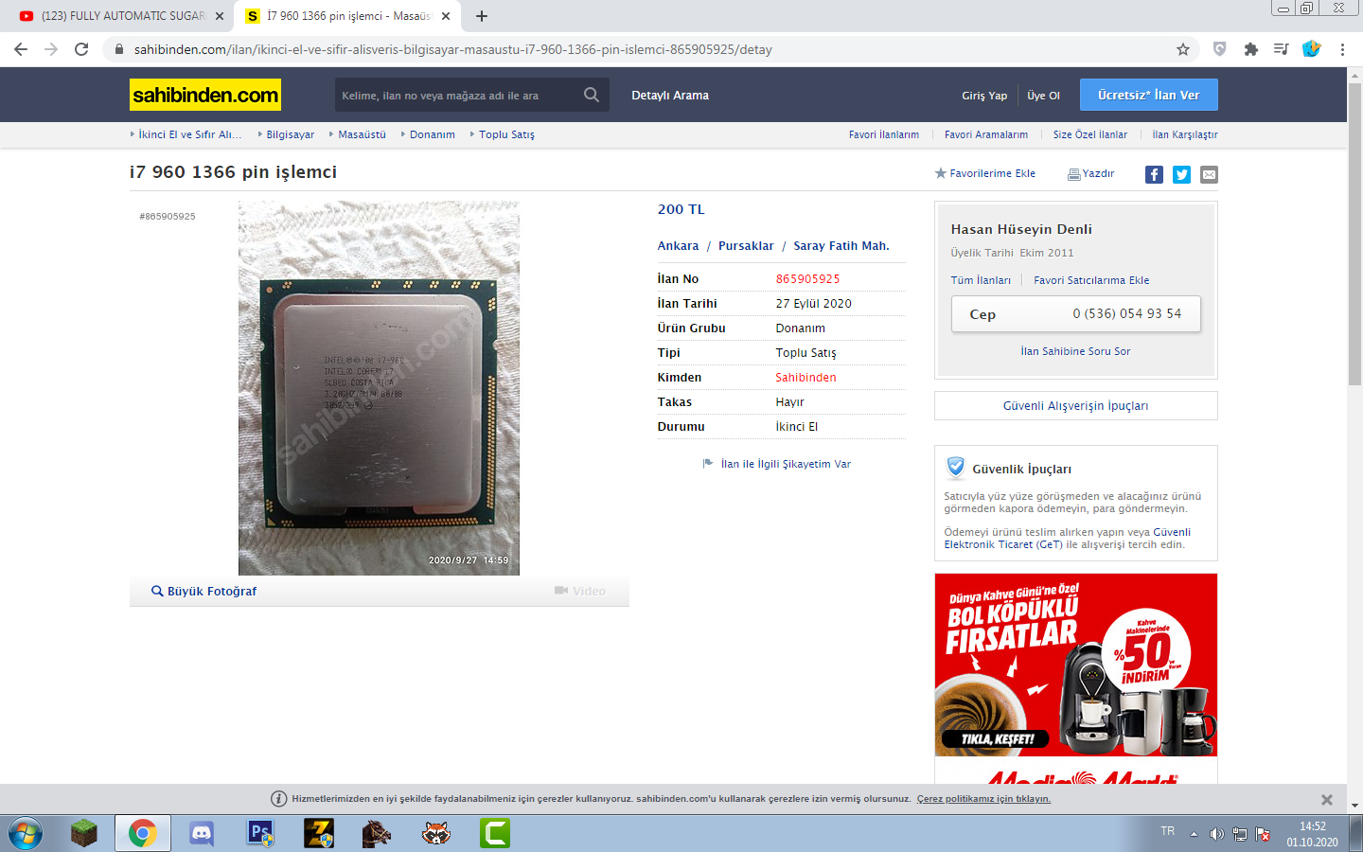
Task: Click the complaint flag icon
Action: [708, 464]
